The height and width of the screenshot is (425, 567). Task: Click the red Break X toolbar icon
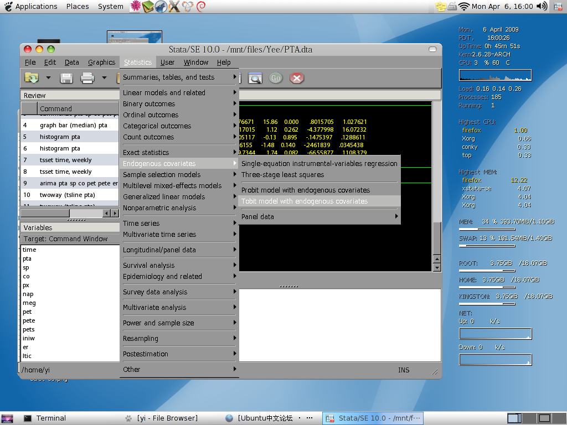[x=297, y=78]
